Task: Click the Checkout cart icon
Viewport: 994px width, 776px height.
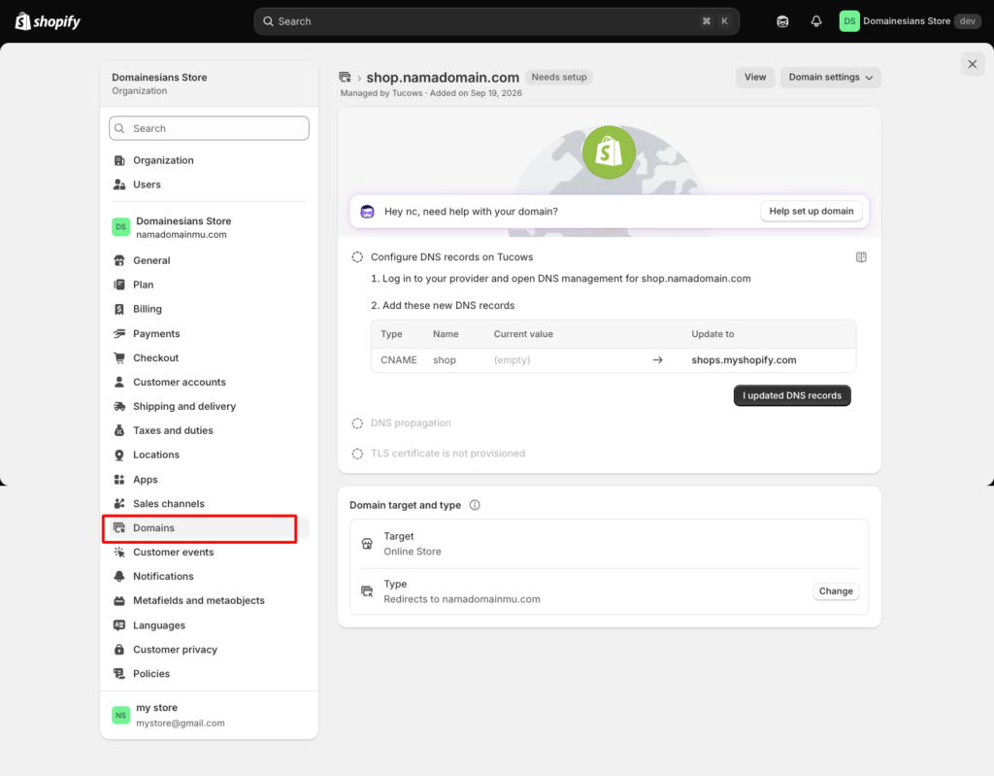Action: click(x=119, y=357)
